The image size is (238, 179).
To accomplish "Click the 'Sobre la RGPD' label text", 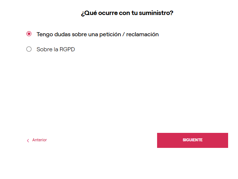I will (x=56, y=49).
